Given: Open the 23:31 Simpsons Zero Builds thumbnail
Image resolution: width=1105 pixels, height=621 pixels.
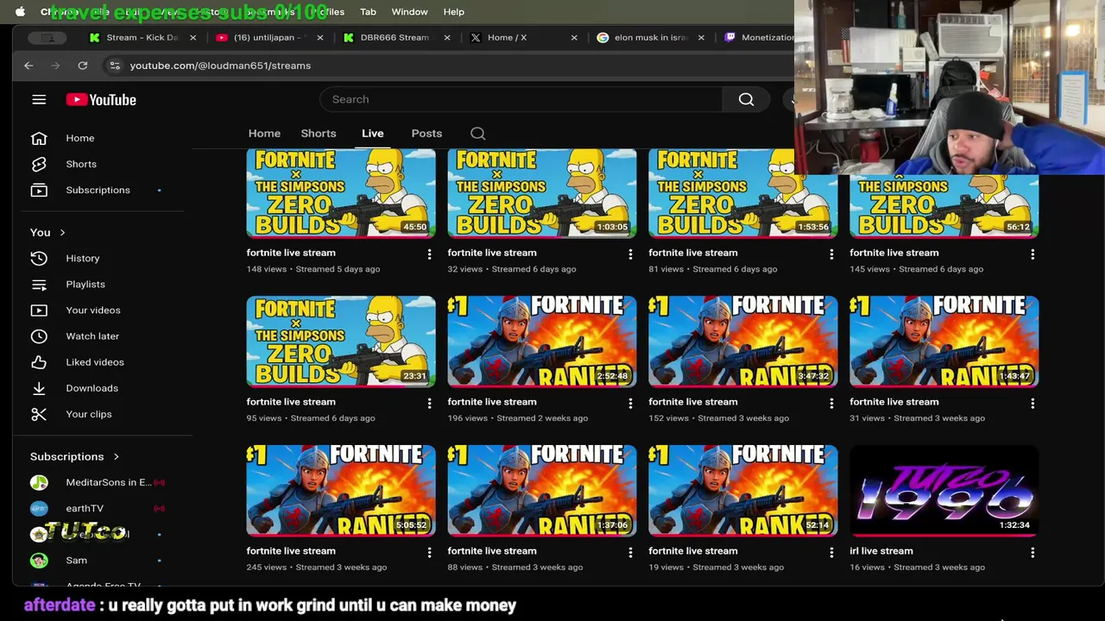Looking at the screenshot, I should click(341, 342).
